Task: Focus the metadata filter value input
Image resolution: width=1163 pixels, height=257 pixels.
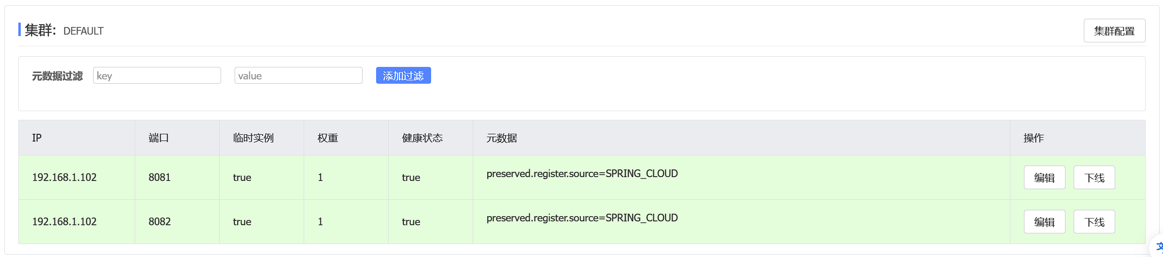Action: coord(298,76)
